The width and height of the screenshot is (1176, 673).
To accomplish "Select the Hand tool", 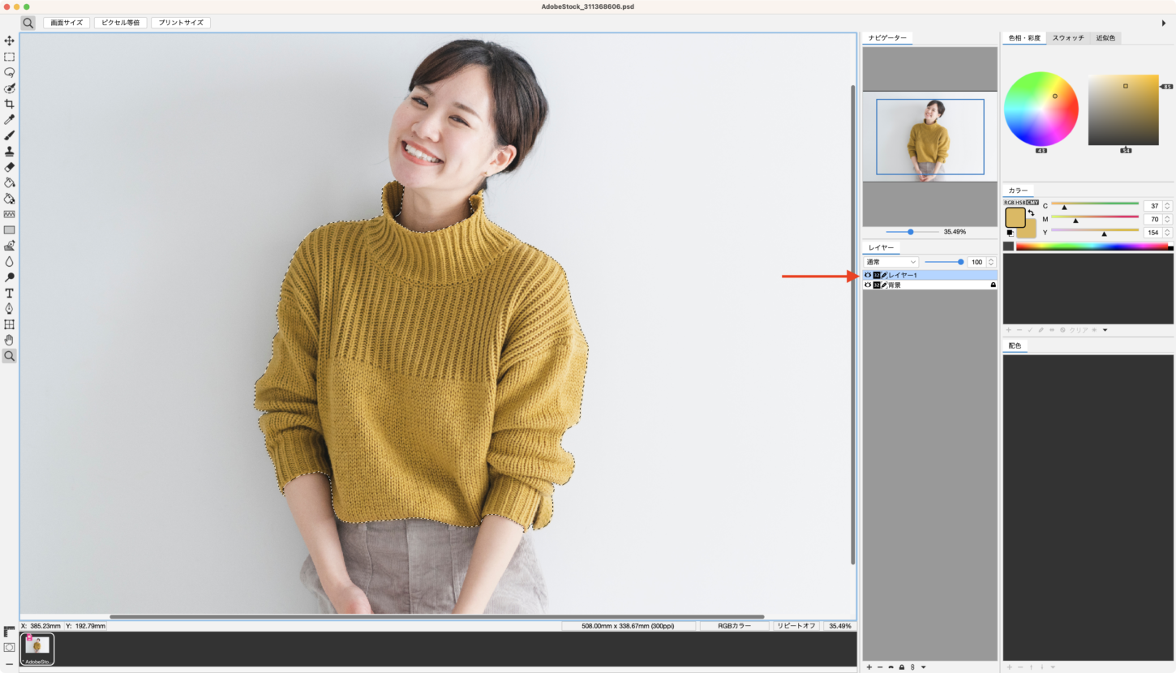I will (9, 340).
